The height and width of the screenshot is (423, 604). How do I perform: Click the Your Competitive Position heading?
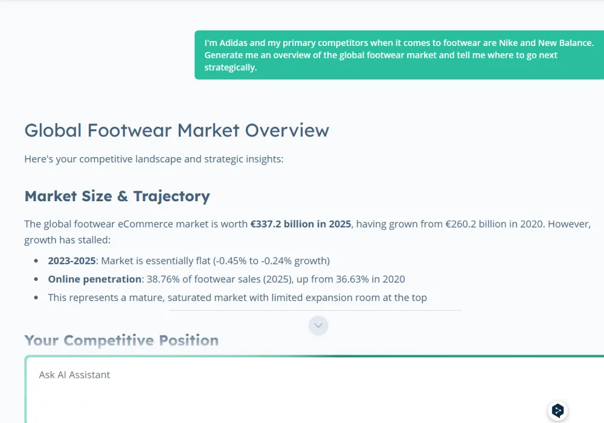coord(121,340)
